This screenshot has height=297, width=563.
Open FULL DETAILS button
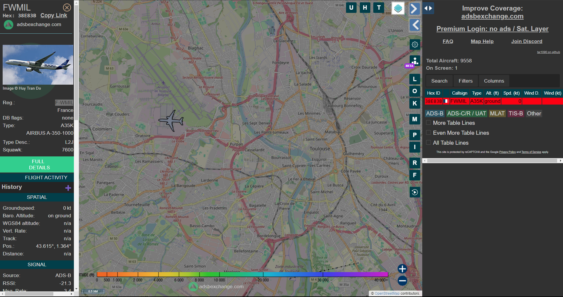click(x=37, y=165)
